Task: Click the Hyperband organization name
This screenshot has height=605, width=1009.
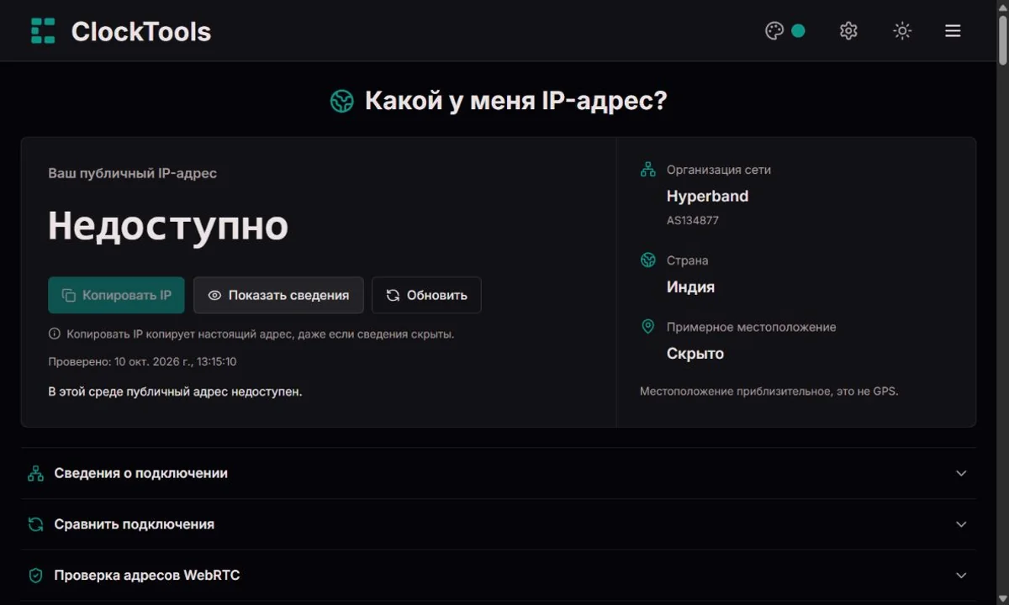Action: coord(707,196)
